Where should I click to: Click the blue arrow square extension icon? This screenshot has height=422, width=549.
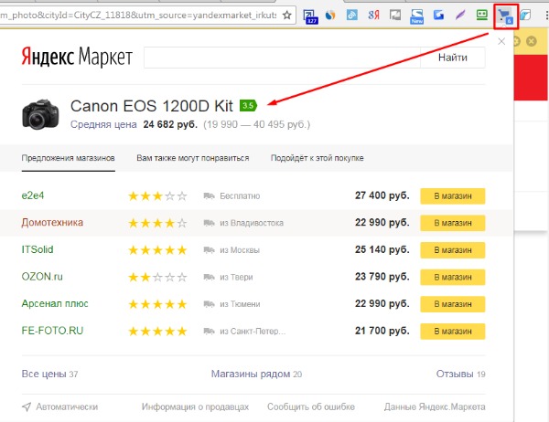(438, 15)
